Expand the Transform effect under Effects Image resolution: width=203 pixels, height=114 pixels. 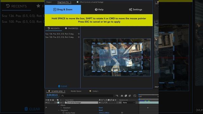[x=61, y=108]
